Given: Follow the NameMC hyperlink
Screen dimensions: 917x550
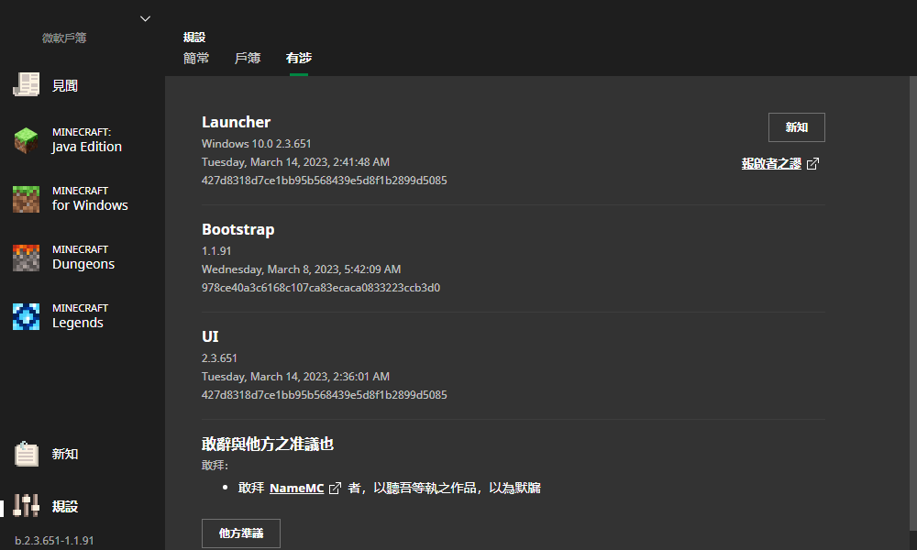Looking at the screenshot, I should click(x=296, y=488).
